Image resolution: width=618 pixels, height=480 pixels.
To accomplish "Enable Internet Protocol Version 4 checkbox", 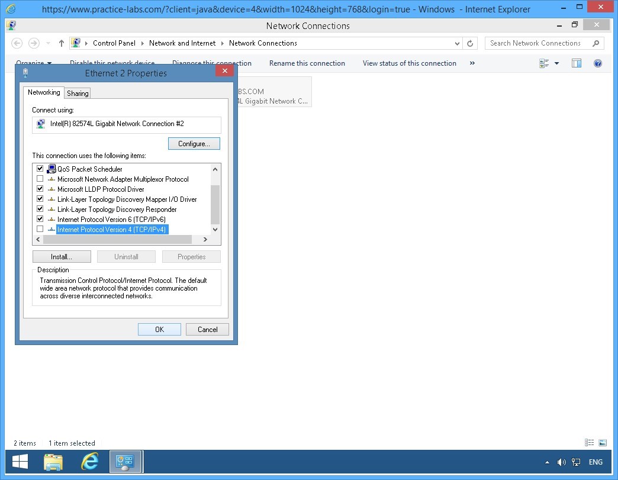I will tap(40, 230).
